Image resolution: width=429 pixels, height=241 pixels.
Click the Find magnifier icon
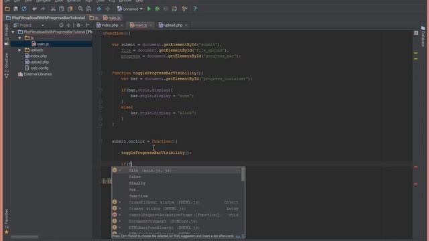[80, 9]
